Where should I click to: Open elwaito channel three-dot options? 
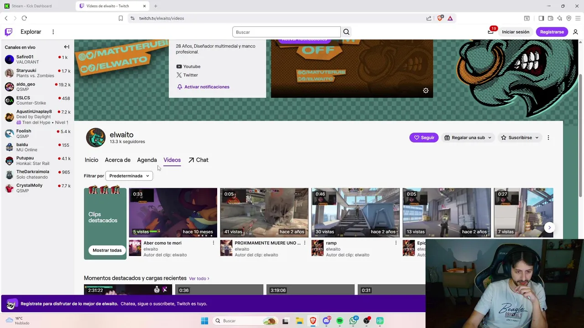548,138
